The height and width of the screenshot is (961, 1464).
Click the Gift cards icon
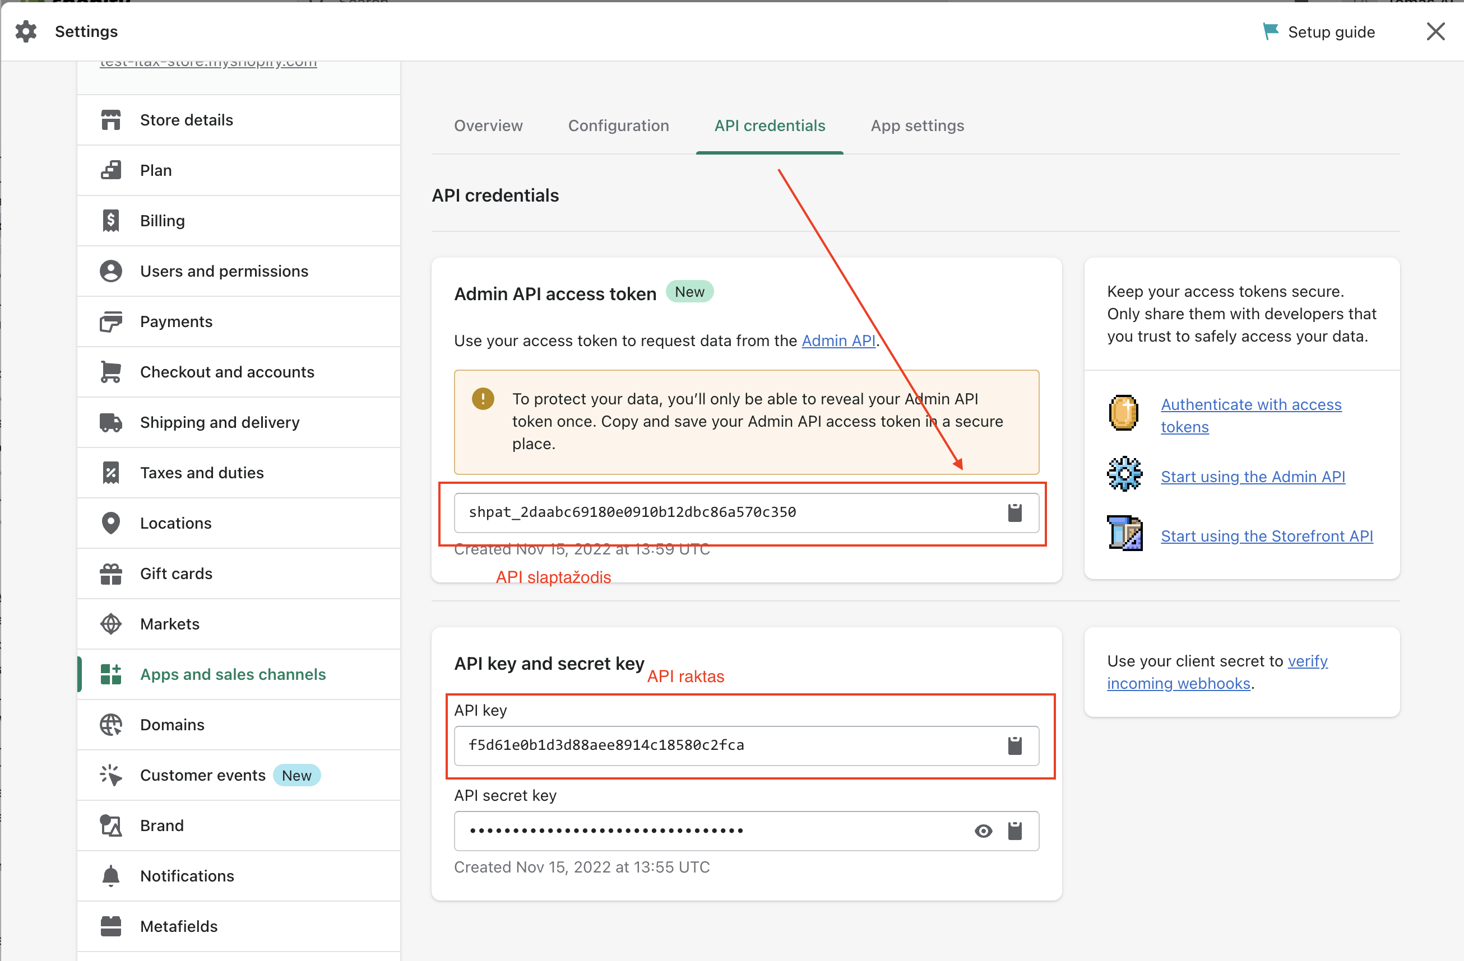(111, 573)
